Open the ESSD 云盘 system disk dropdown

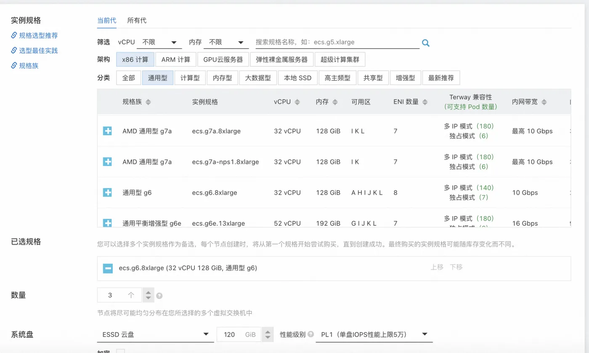tap(155, 334)
